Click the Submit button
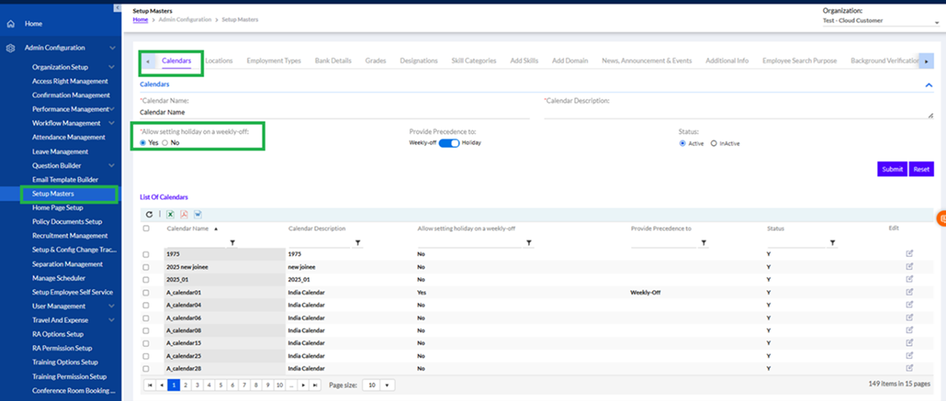The height and width of the screenshot is (401, 946). [892, 169]
